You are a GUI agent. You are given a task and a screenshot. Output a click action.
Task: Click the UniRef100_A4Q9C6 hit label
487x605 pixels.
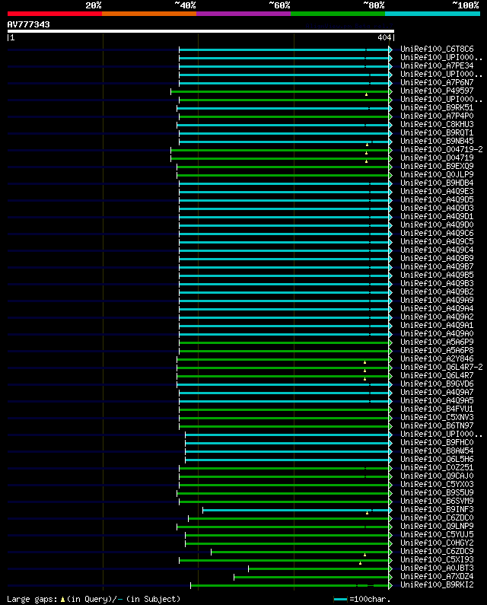(x=437, y=233)
